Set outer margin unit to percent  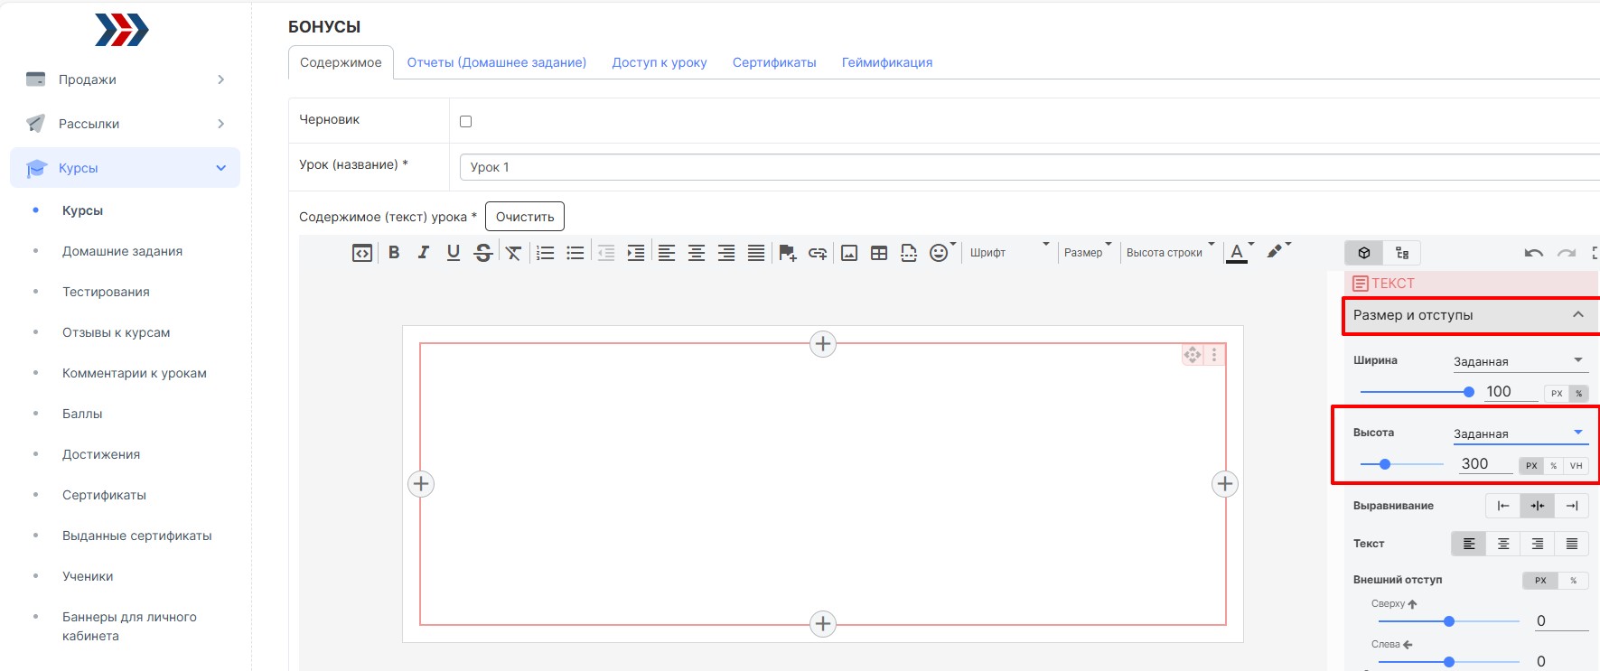(x=1574, y=580)
